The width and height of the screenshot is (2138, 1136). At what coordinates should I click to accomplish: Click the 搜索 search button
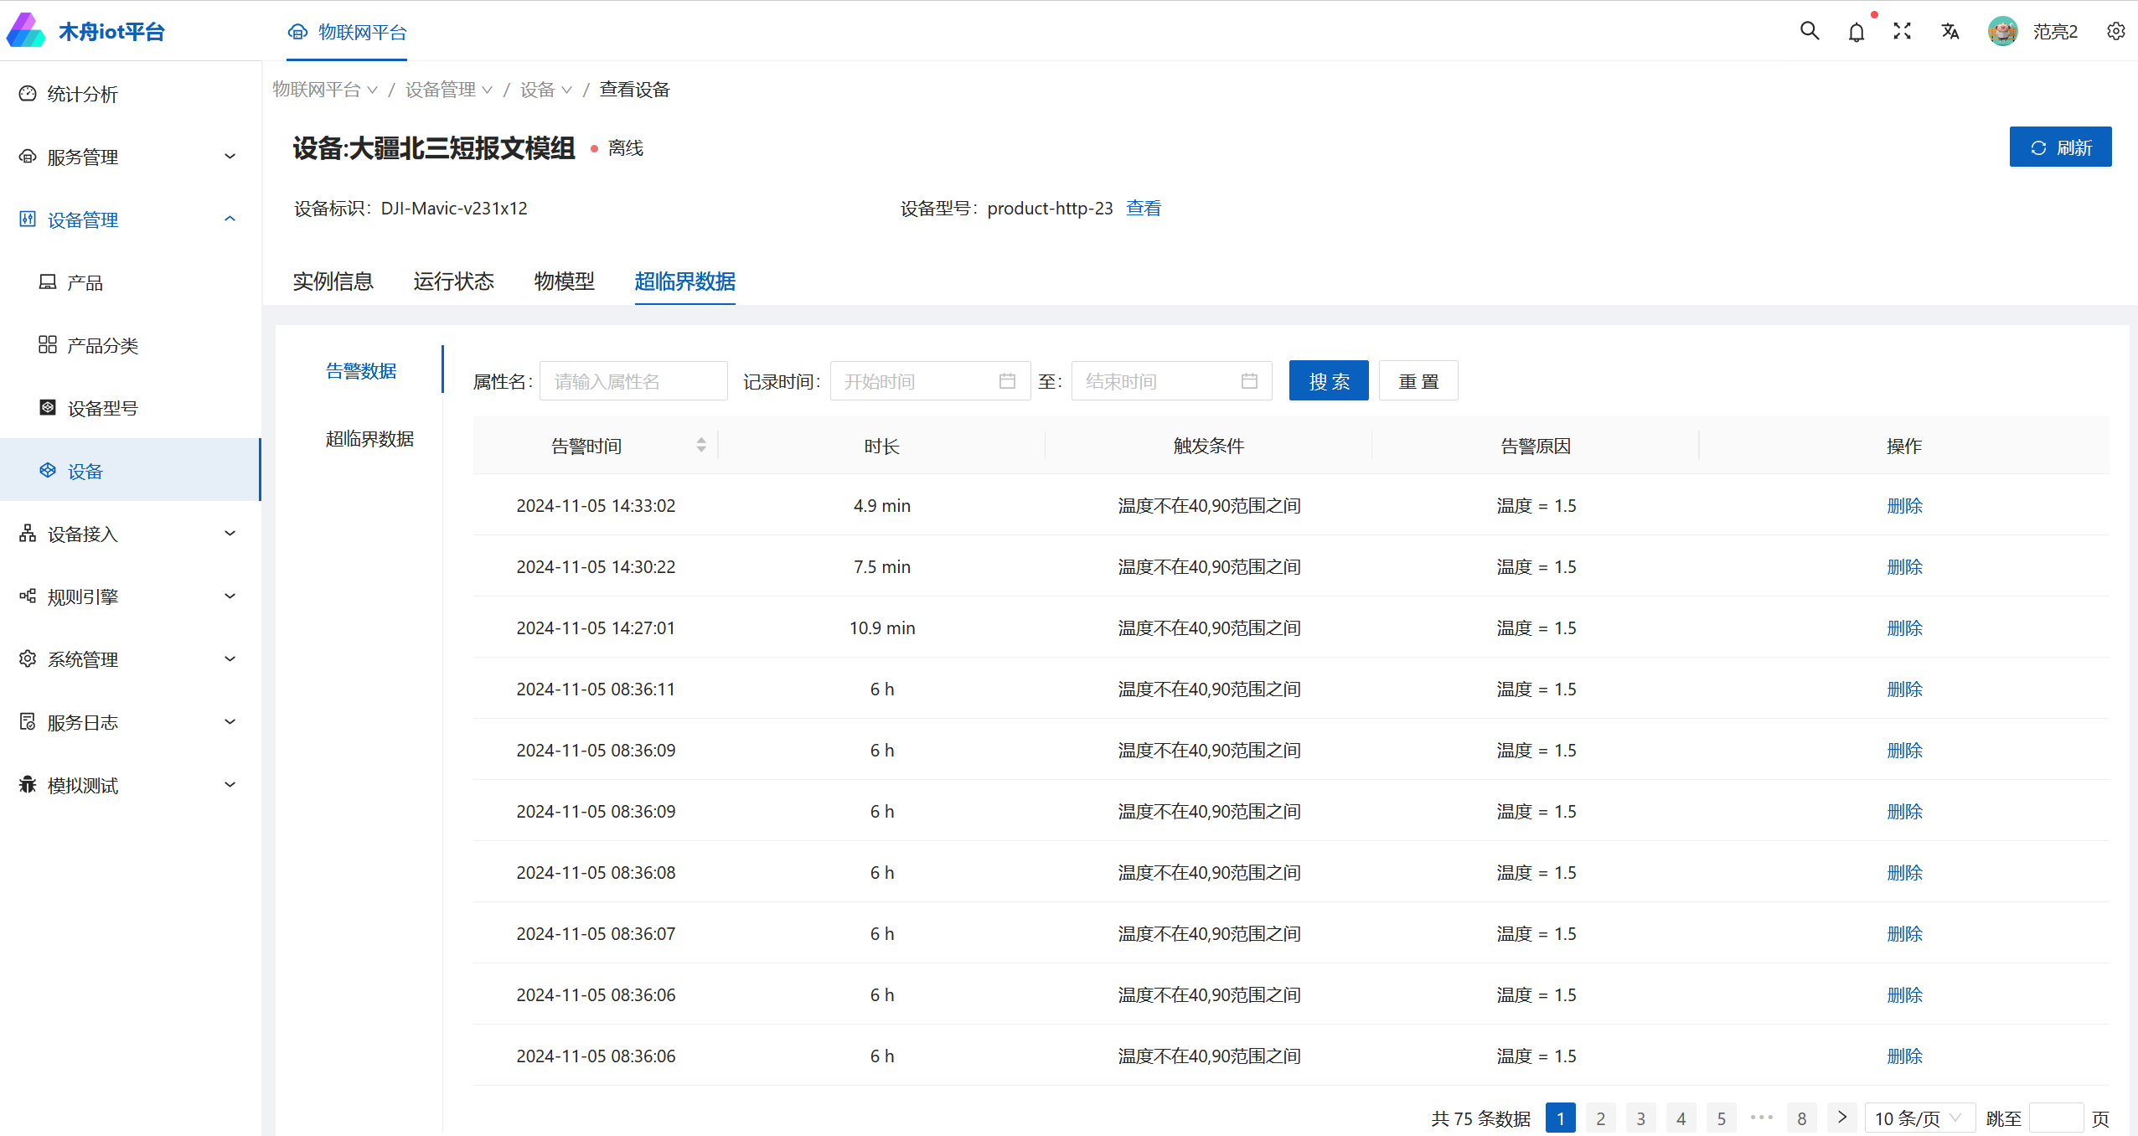pos(1329,381)
